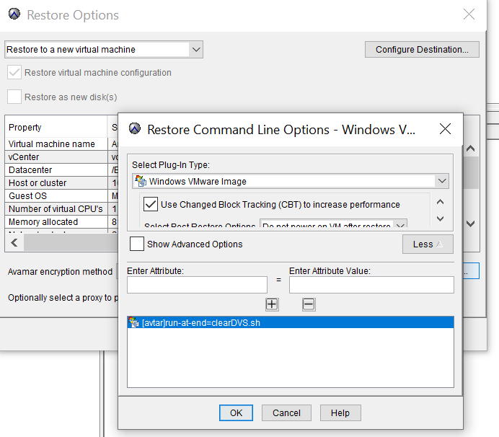The image size is (499, 437).
Task: Click the Avamar logo in Restore Options title
Action: (14, 14)
